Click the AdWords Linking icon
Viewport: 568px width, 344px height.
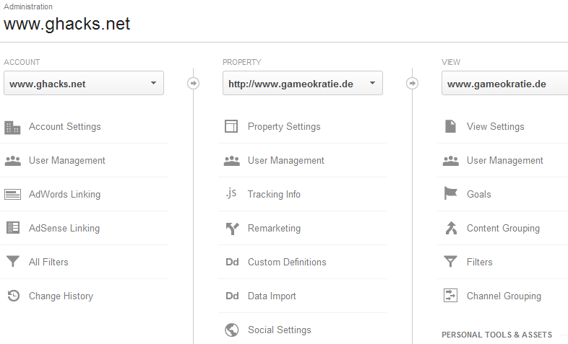(12, 195)
